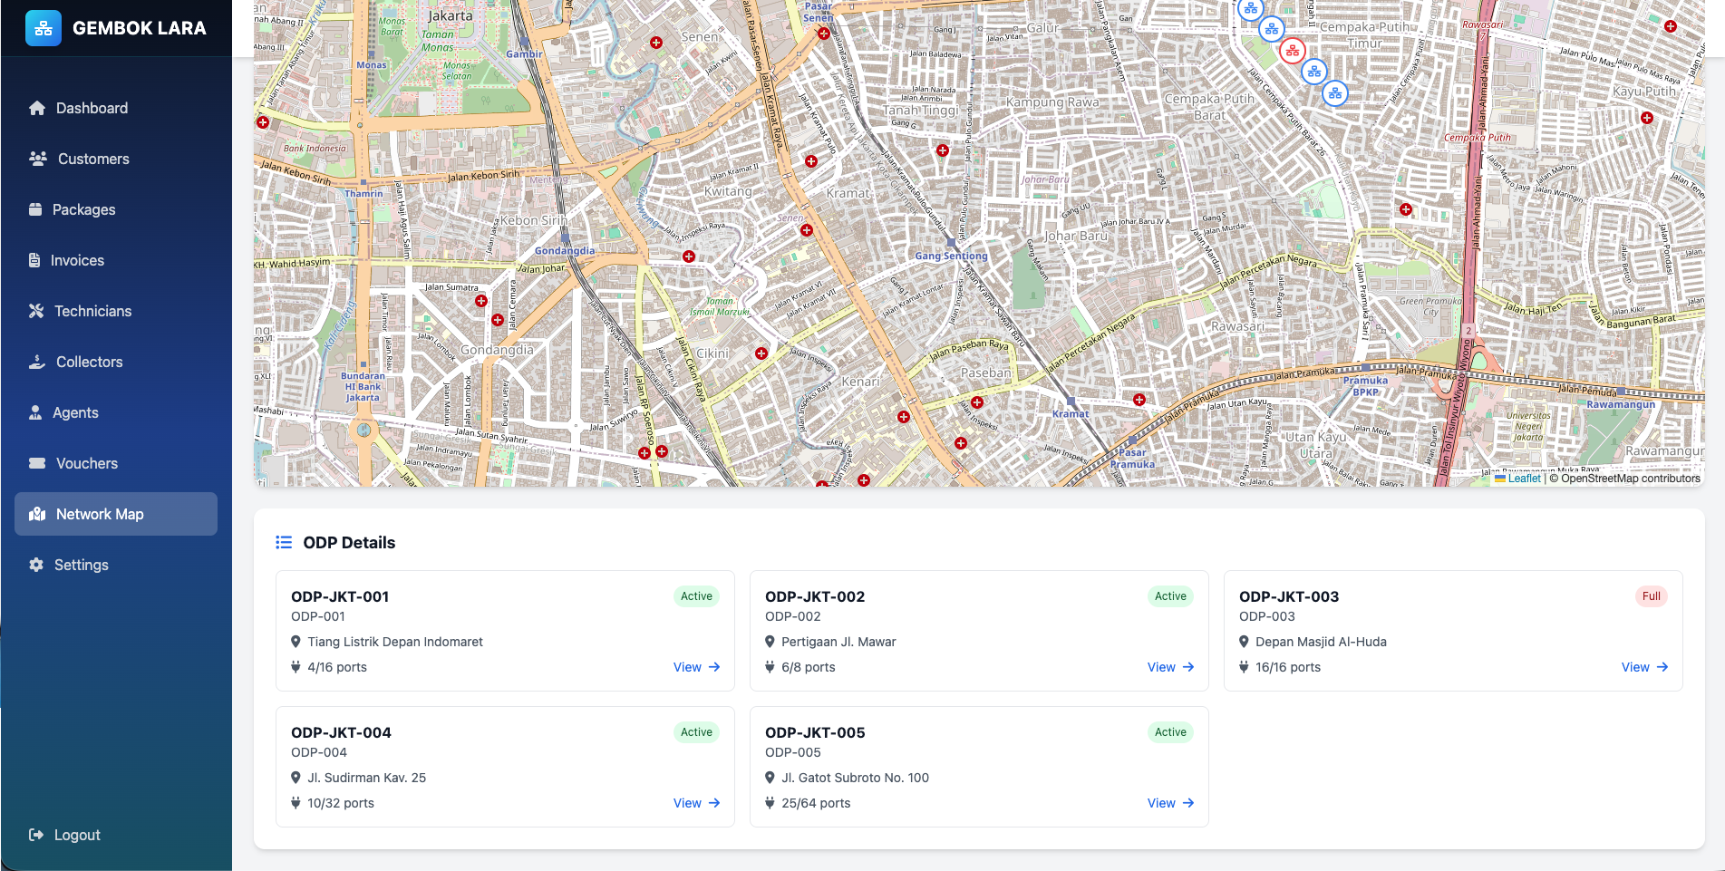This screenshot has width=1725, height=871.
Task: Click the tools icon beside Technicians
Action: click(36, 311)
